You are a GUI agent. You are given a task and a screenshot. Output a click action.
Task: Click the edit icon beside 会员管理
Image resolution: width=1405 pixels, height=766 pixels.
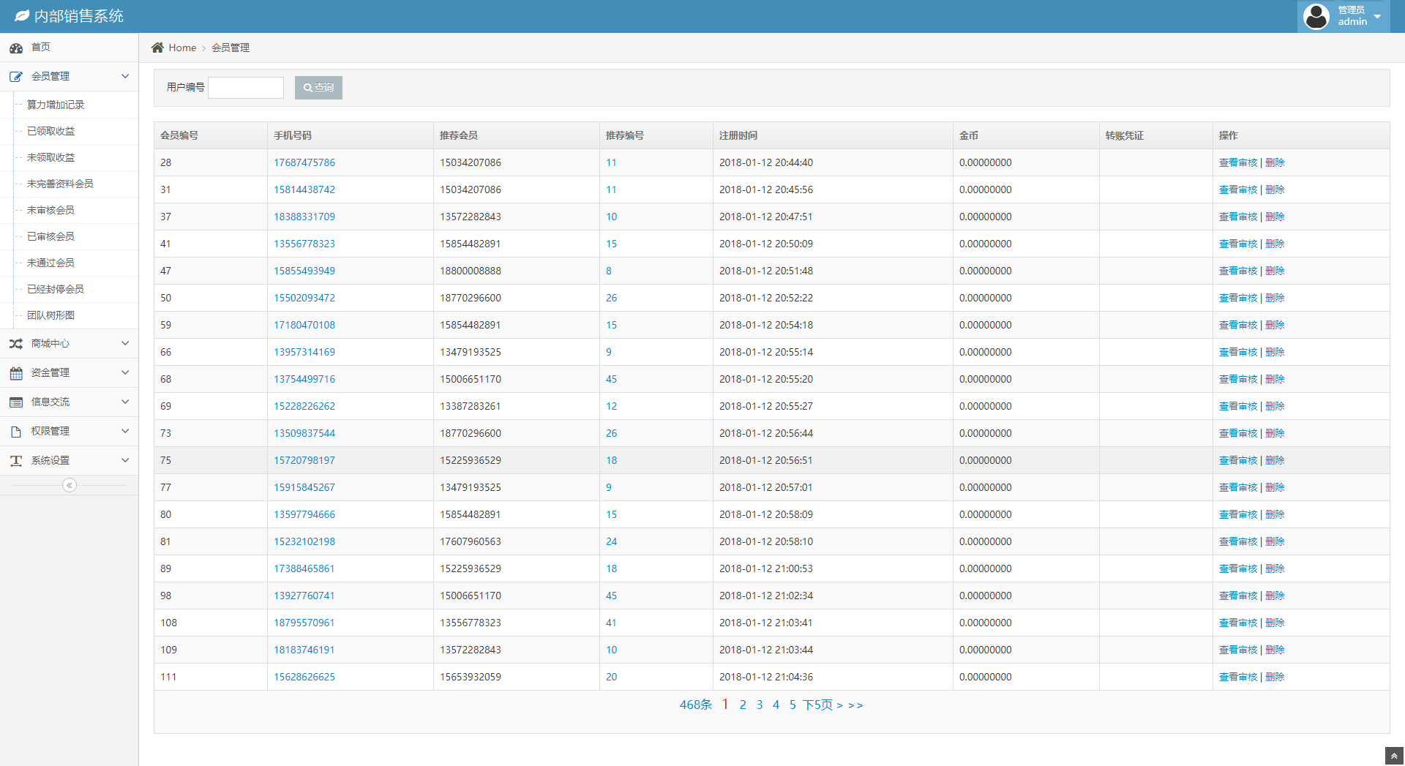coord(16,77)
